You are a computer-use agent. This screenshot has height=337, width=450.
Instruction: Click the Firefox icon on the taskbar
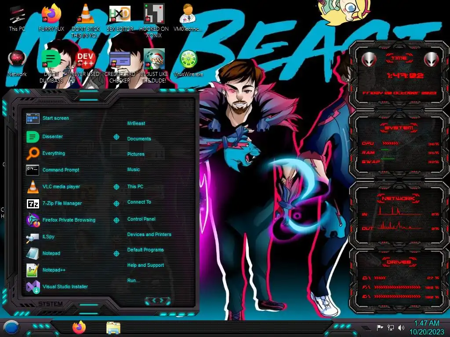pyautogui.click(x=79, y=327)
